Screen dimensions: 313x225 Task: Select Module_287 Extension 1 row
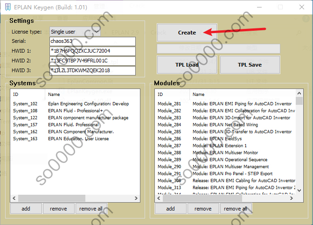[x=225, y=146]
